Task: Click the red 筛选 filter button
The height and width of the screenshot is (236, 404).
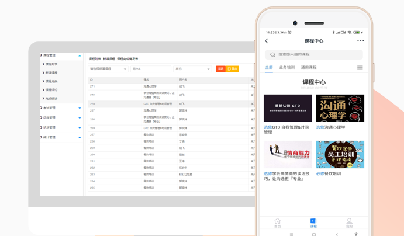Action: (x=220, y=69)
